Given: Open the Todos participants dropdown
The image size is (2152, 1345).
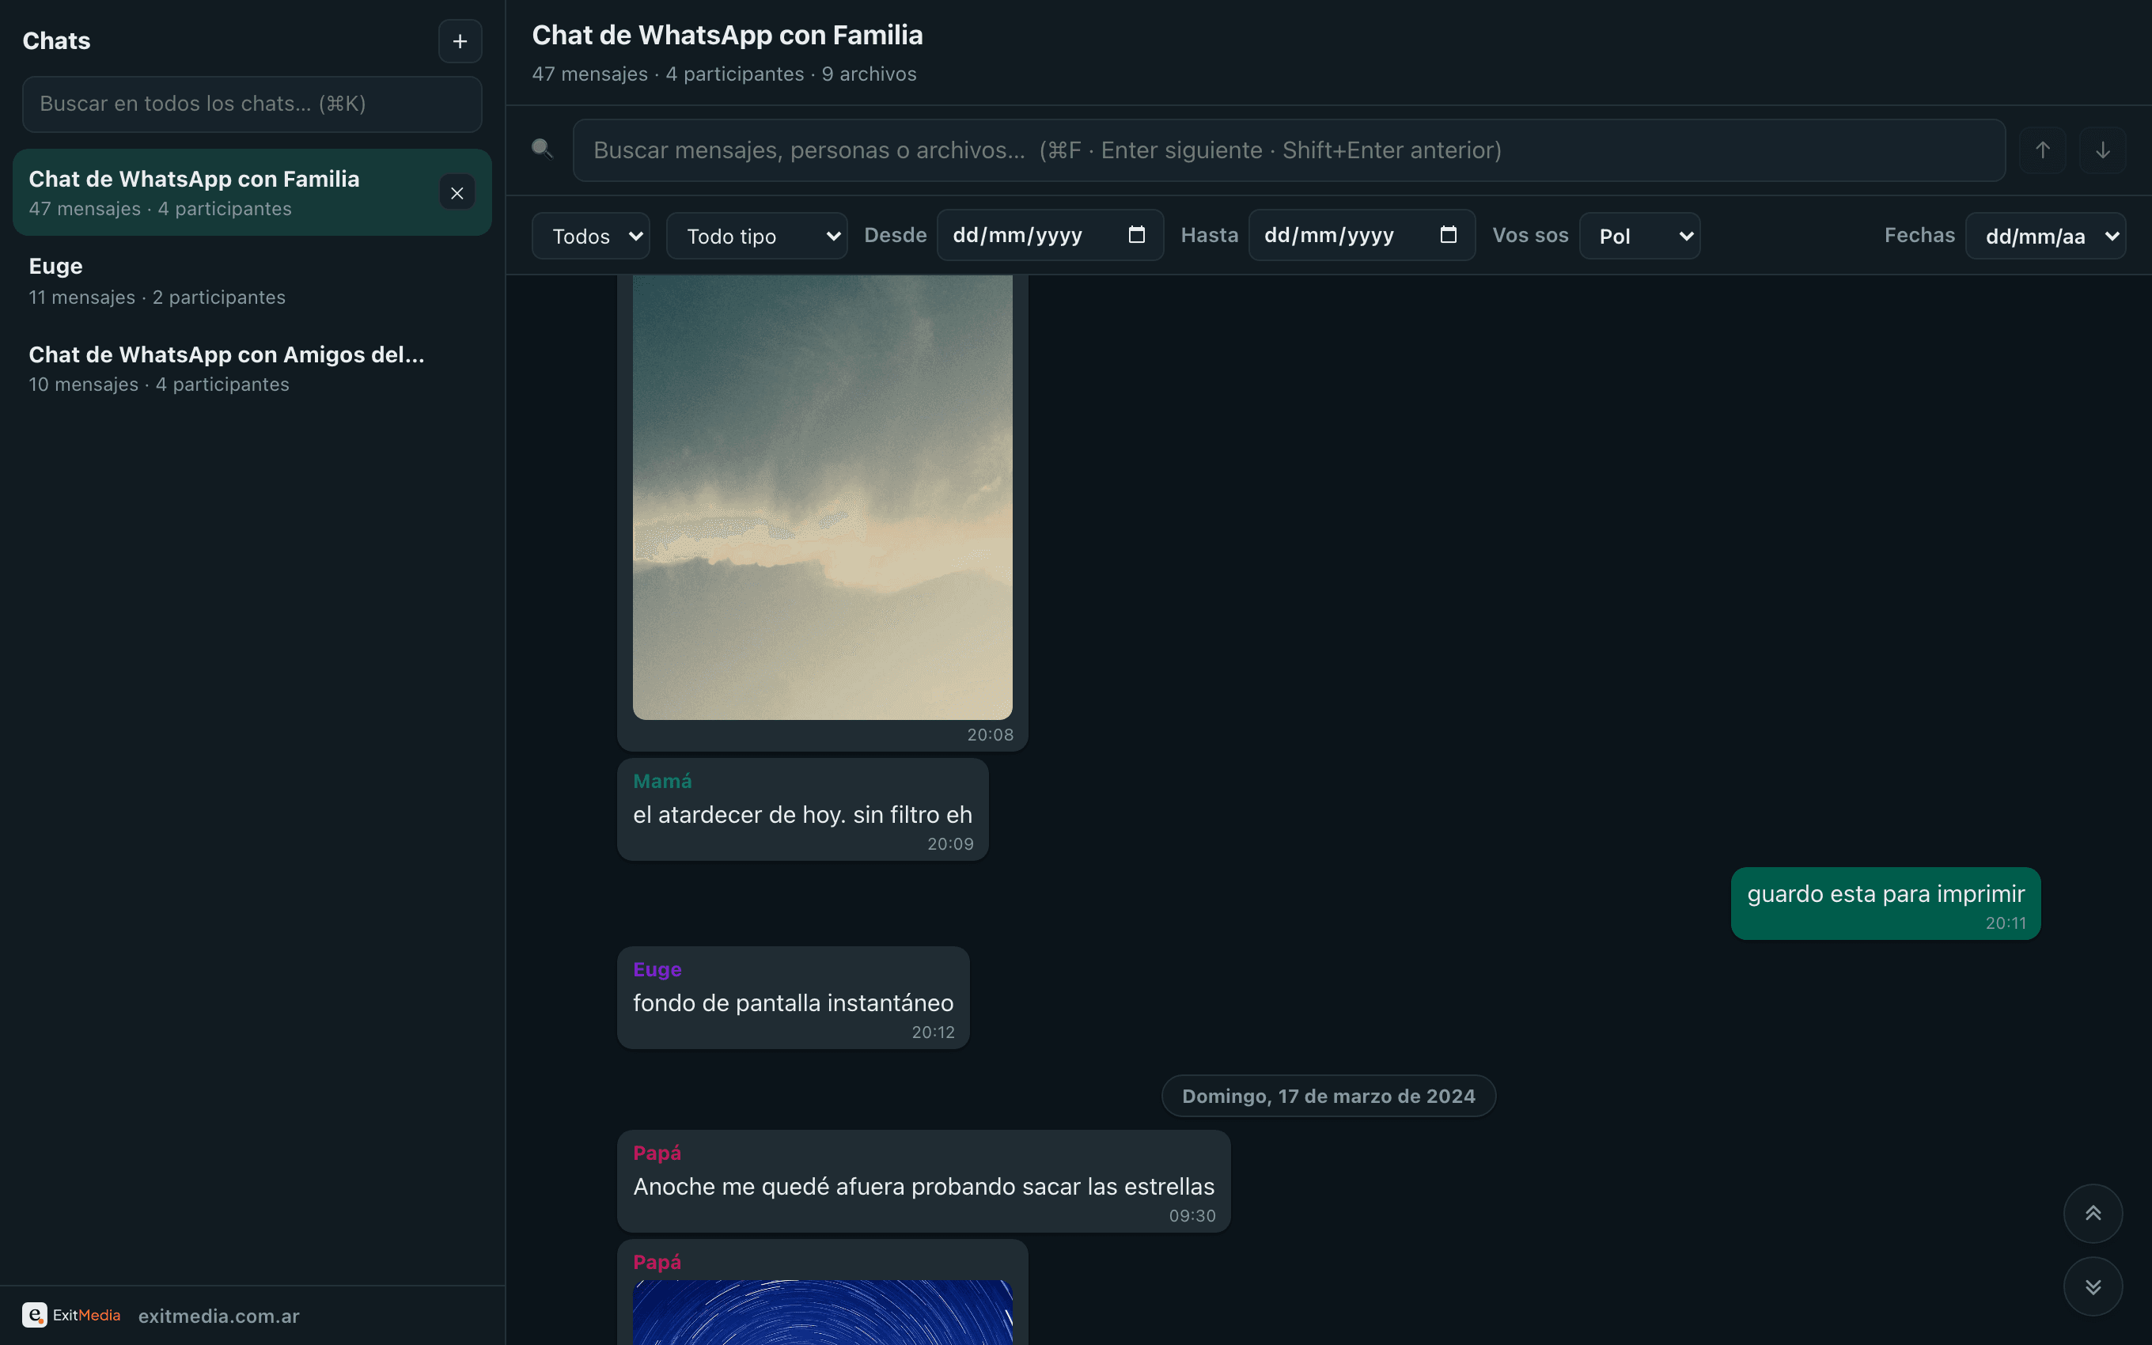Looking at the screenshot, I should 590,236.
